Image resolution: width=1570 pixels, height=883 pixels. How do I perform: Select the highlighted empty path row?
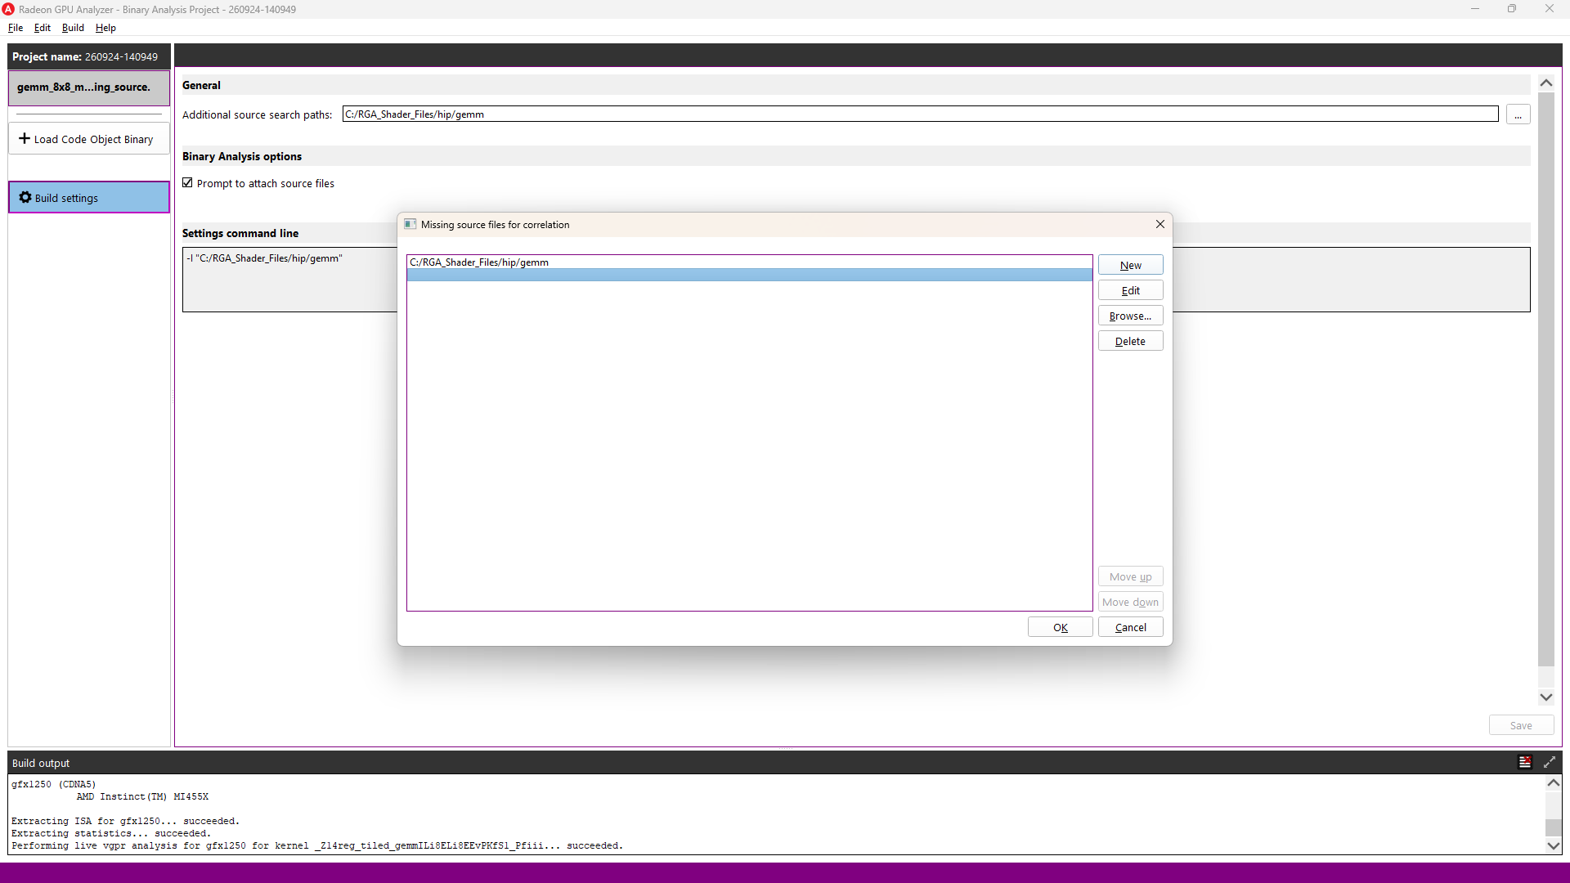pos(749,276)
